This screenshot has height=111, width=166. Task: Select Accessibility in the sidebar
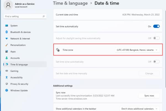(17, 77)
